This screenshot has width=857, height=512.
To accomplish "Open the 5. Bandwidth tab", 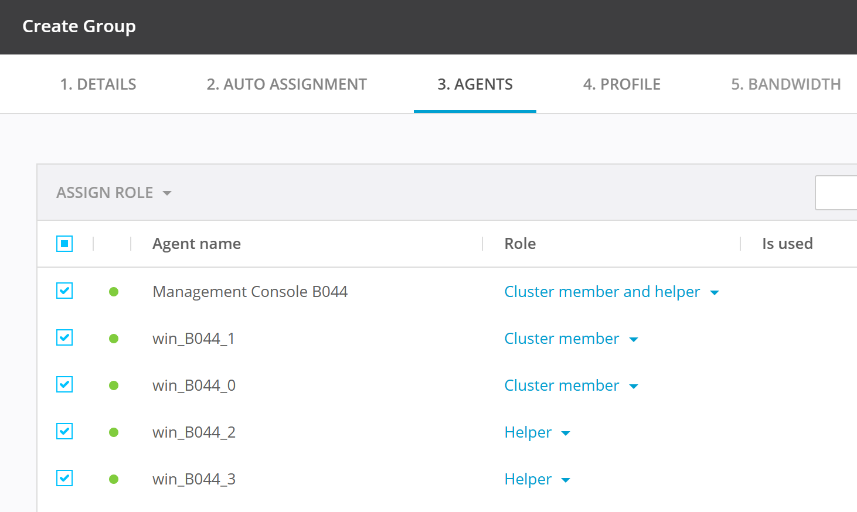I will (785, 84).
